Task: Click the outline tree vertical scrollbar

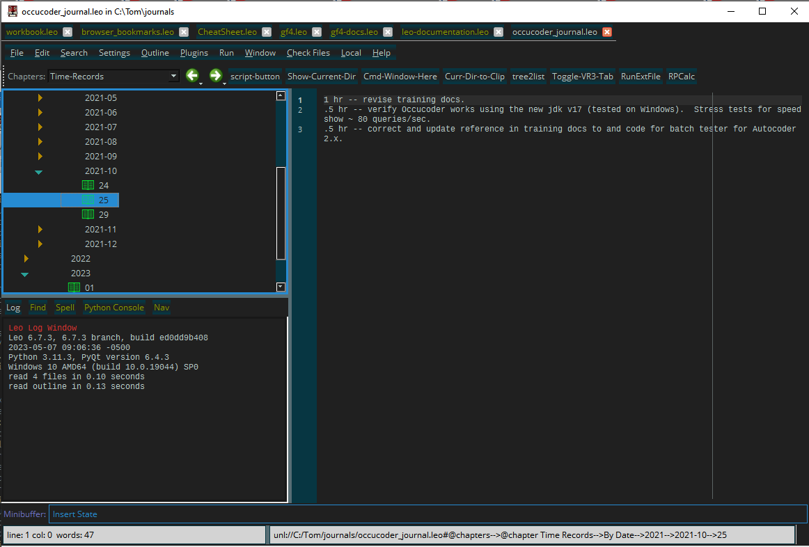Action: pyautogui.click(x=281, y=212)
